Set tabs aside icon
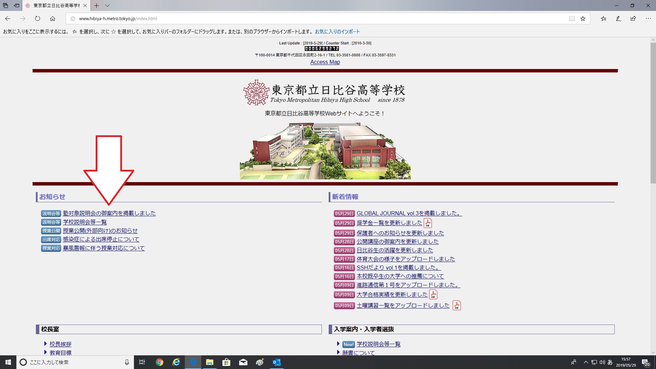The height and width of the screenshot is (369, 656). pos(16,5)
